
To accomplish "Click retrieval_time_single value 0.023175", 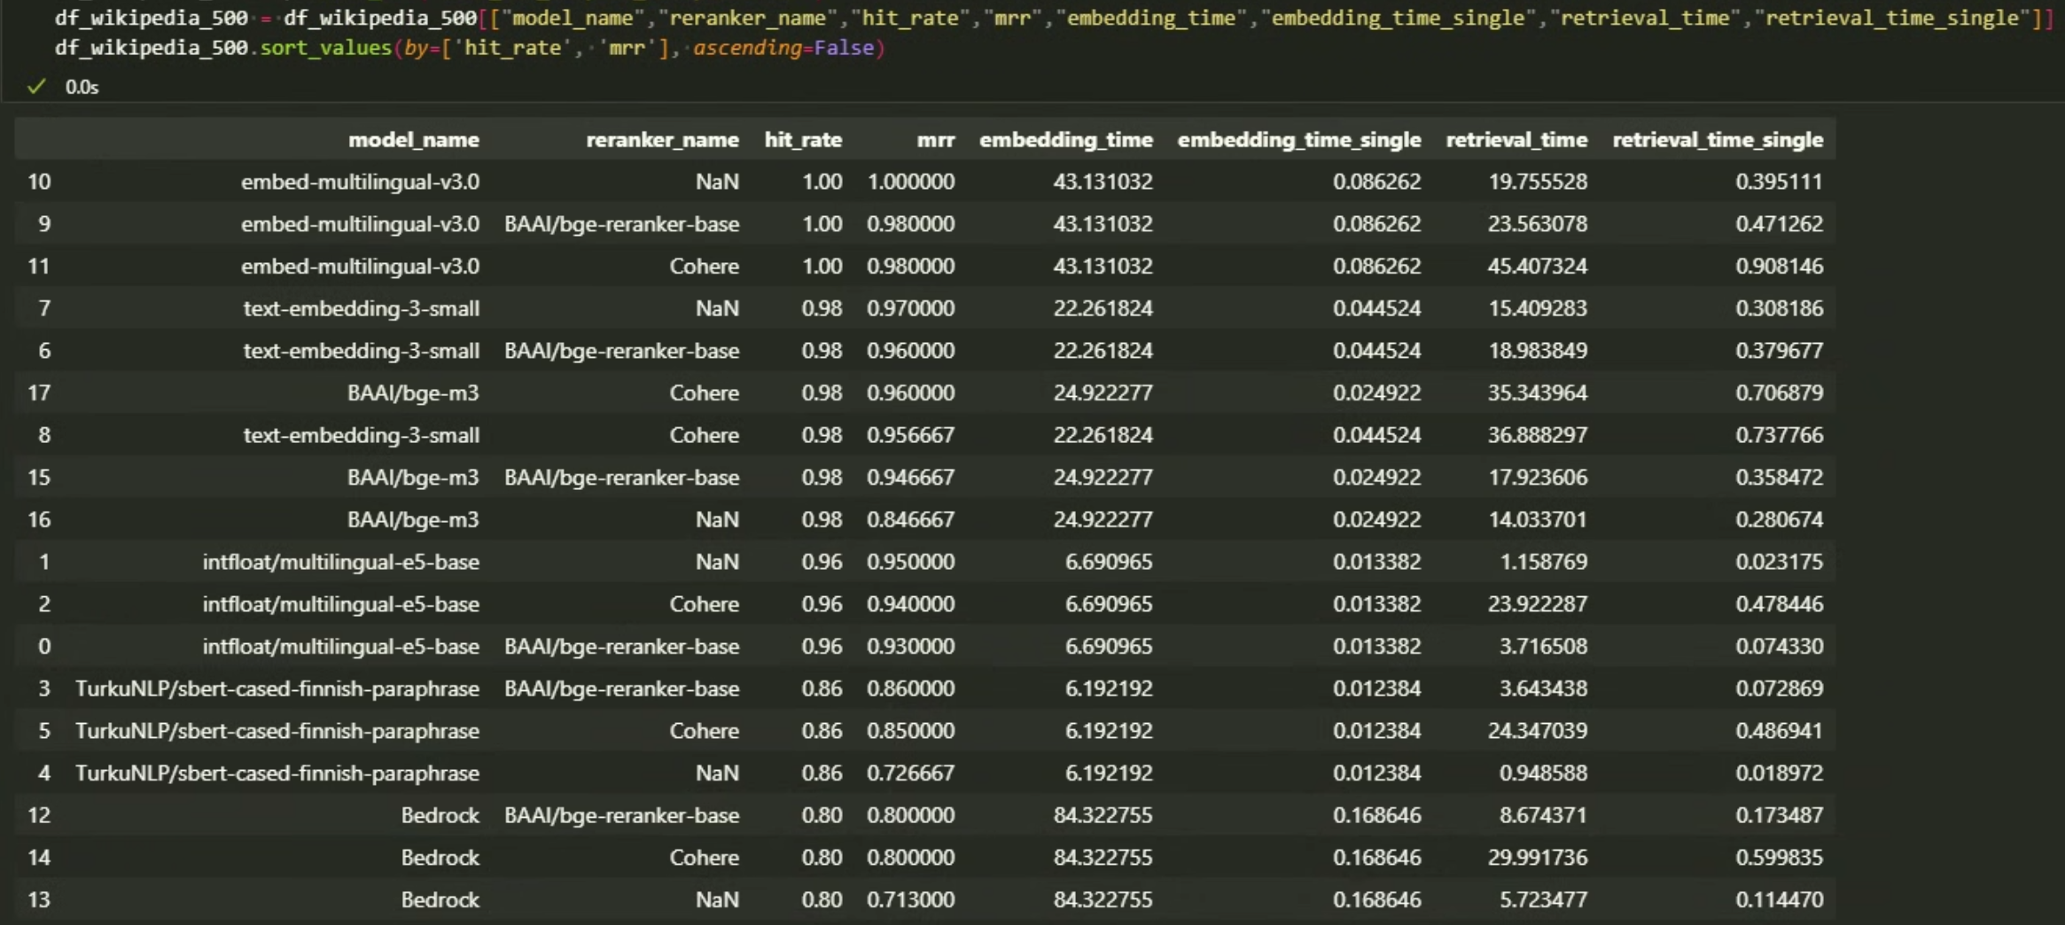I will click(x=1779, y=562).
